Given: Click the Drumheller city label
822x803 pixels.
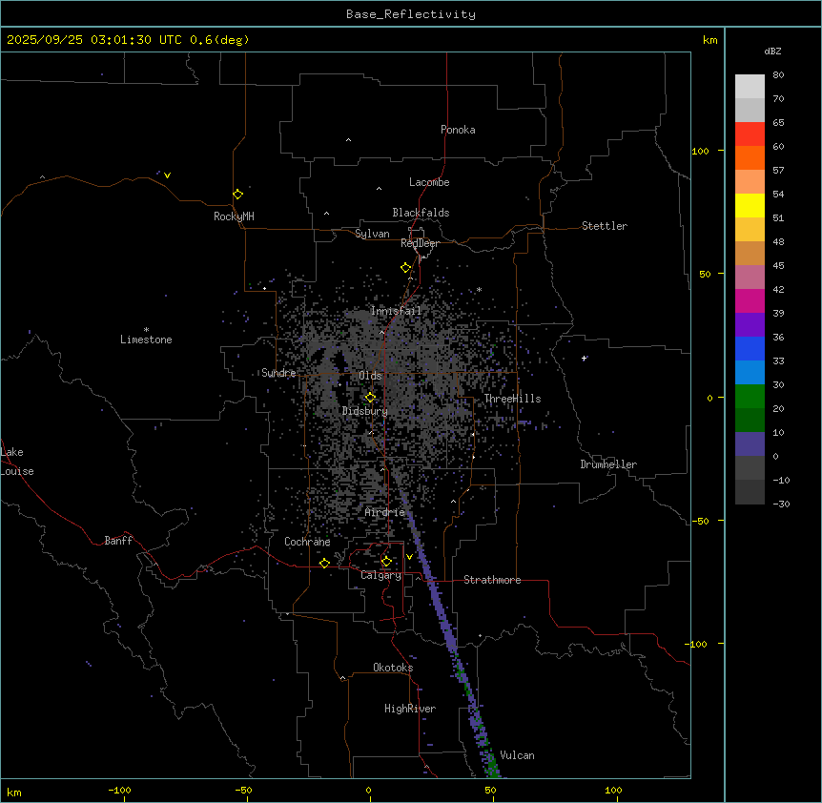Looking at the screenshot, I should click(x=608, y=464).
